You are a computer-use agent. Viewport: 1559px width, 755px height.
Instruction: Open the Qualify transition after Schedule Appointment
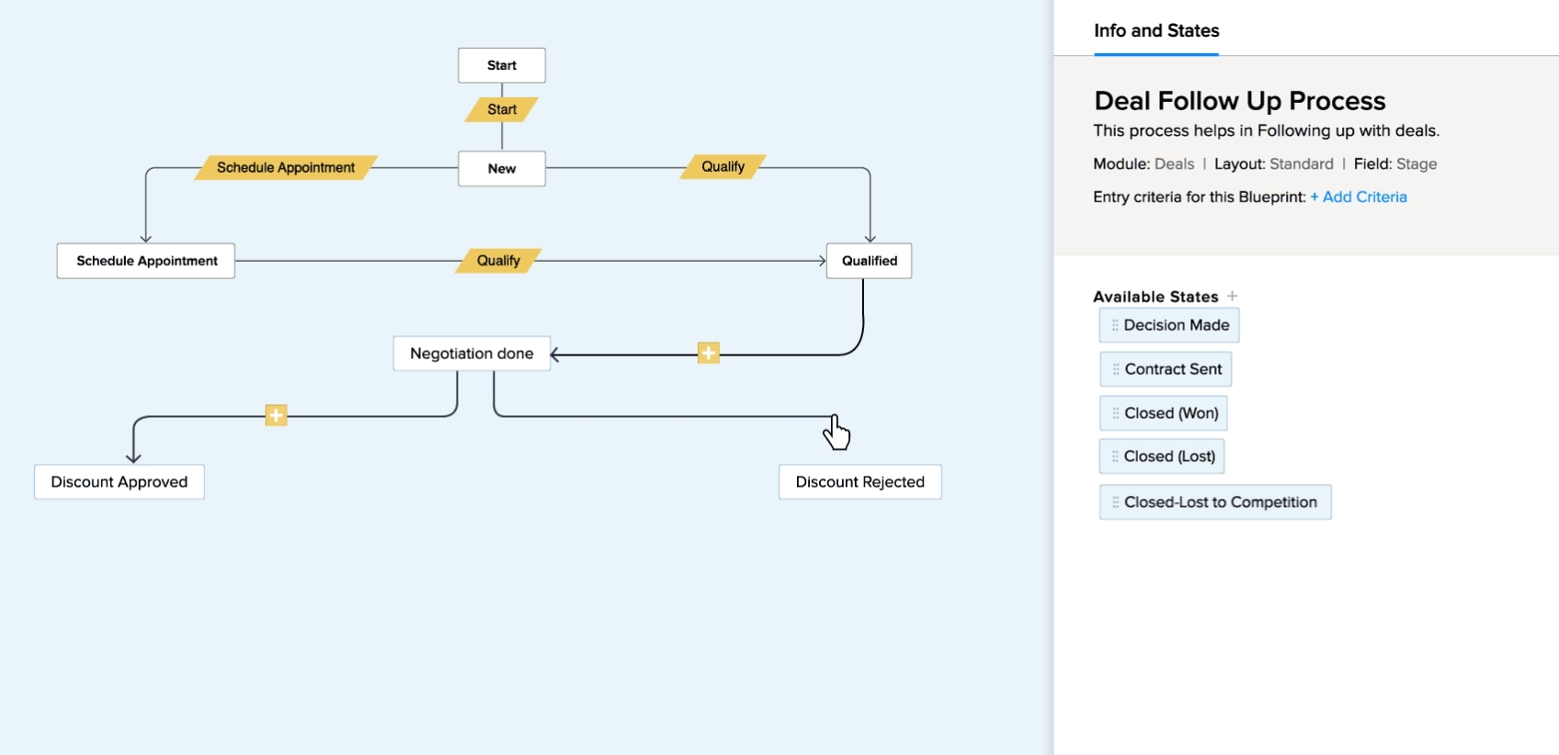click(x=498, y=261)
